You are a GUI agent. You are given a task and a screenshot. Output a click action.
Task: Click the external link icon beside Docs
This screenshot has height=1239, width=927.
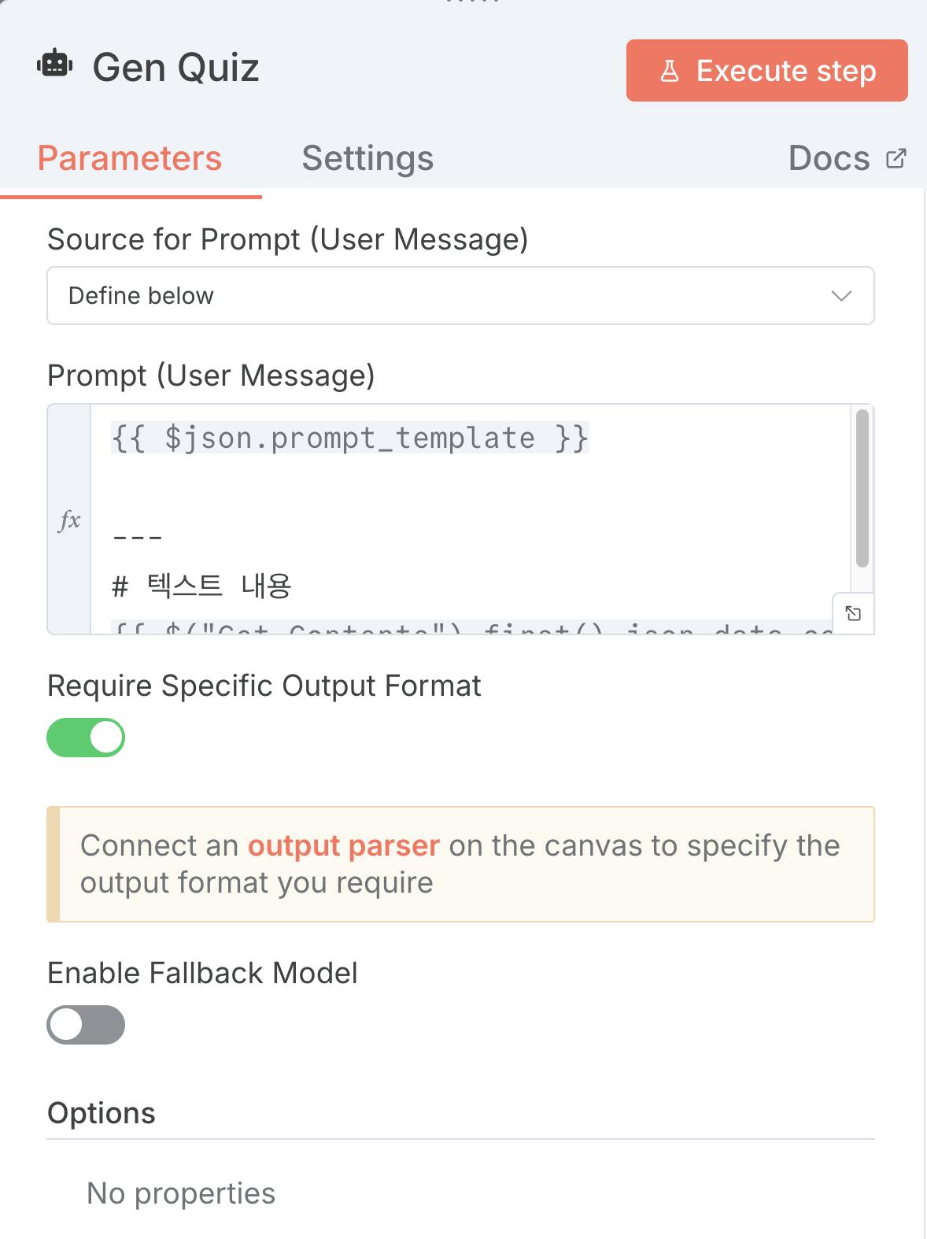[x=896, y=158]
